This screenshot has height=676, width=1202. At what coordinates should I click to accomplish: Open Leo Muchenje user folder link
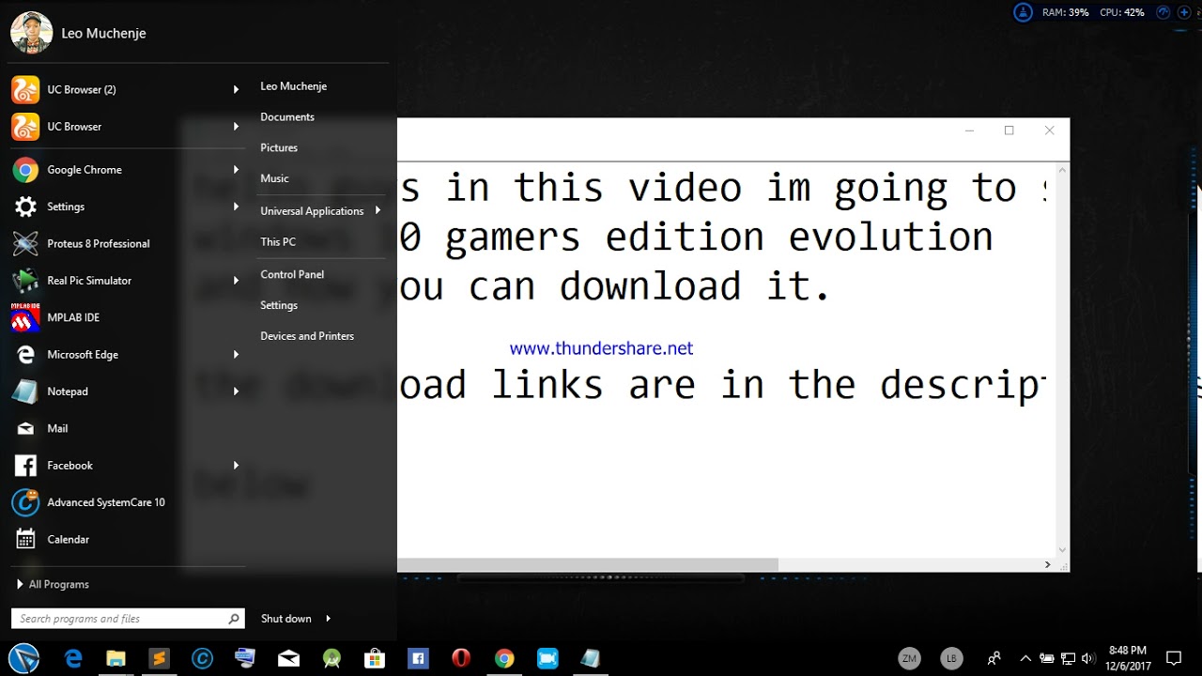tap(294, 86)
